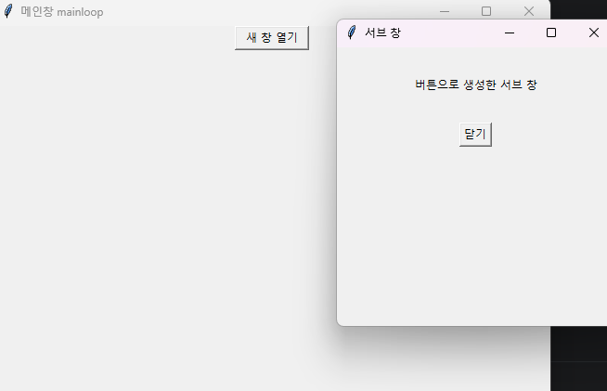Click the '닫기' button in the sub window
The image size is (607, 391).
tap(475, 135)
